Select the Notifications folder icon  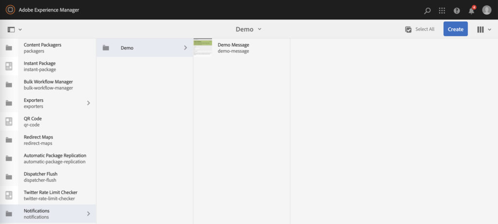point(9,213)
